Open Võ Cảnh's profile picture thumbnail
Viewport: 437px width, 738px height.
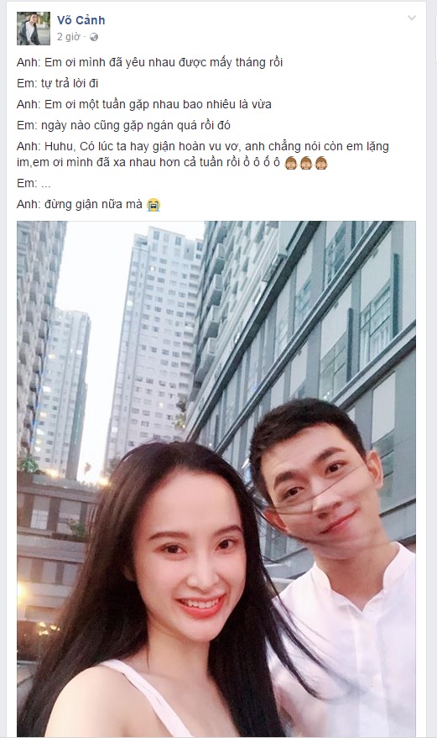click(34, 29)
